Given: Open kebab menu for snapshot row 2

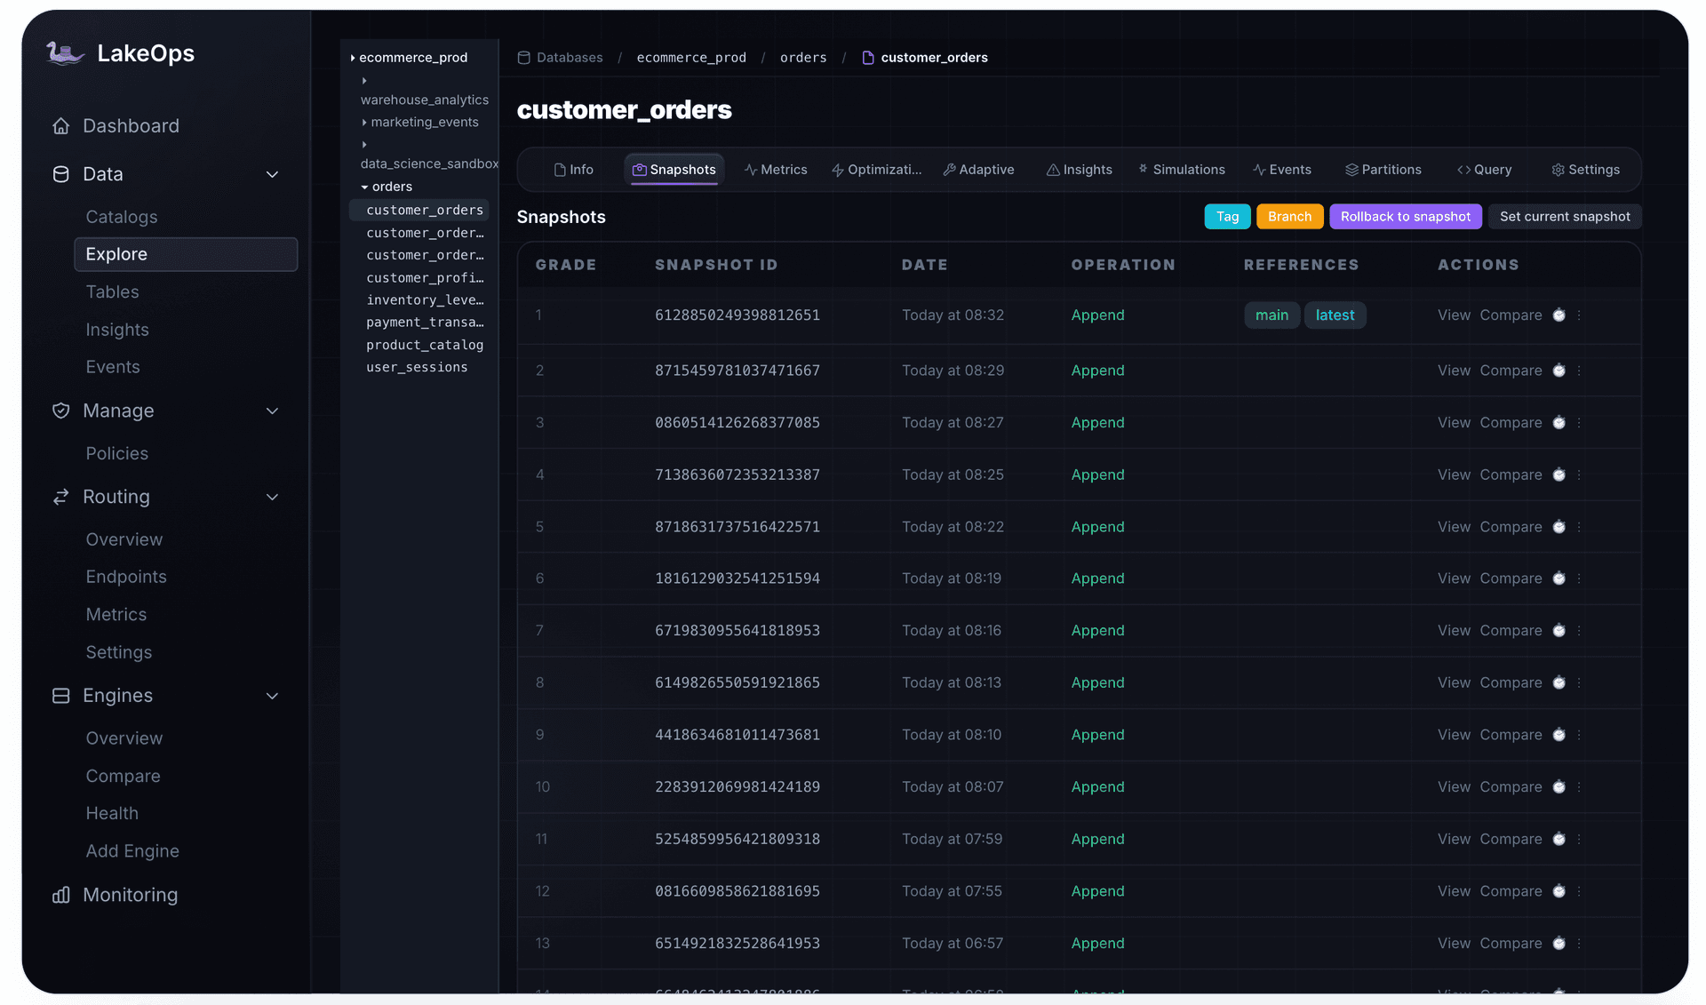Looking at the screenshot, I should [1579, 371].
